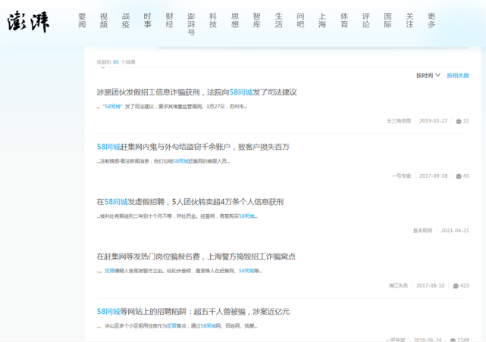Click the comment icon showing 1748
The width and height of the screenshot is (486, 342).
453,340
